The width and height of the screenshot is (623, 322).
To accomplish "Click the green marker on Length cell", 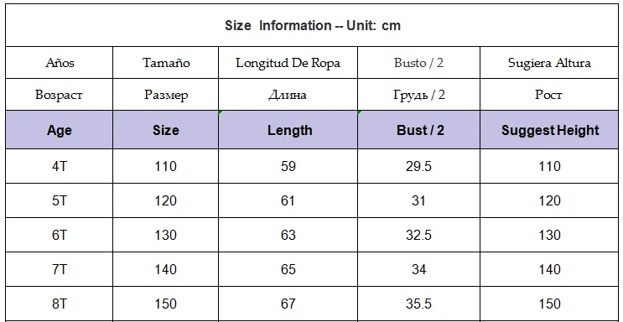I will pos(221,112).
